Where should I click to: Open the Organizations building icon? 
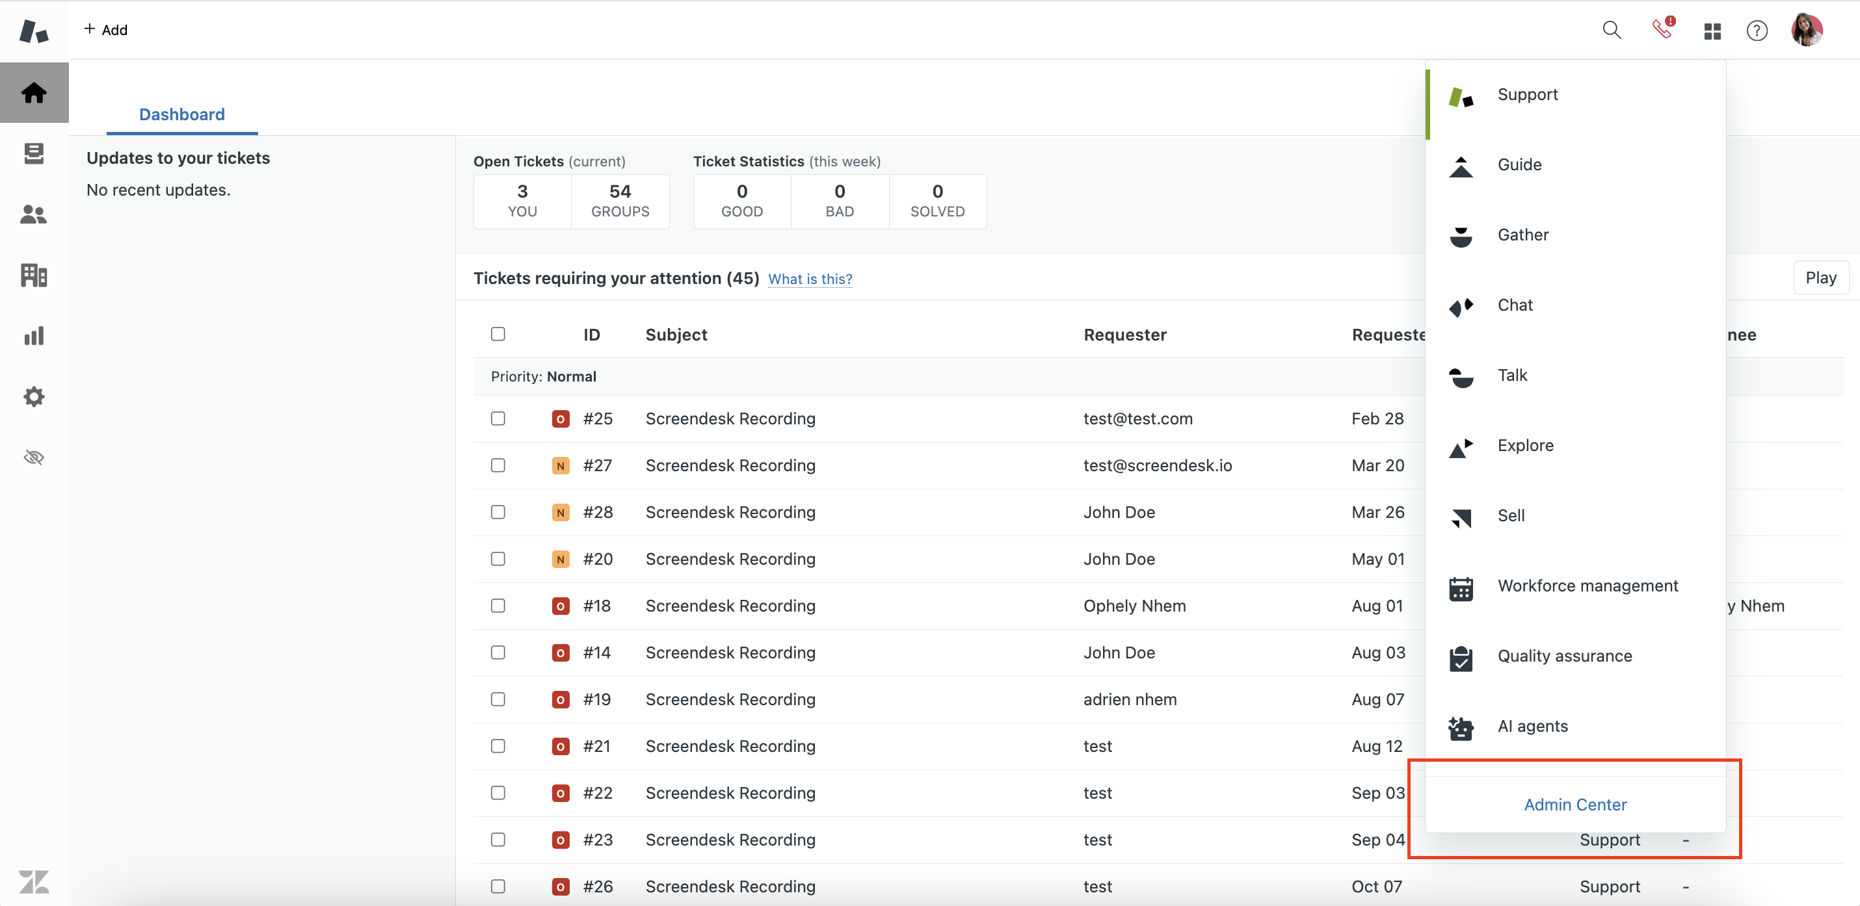pos(34,275)
